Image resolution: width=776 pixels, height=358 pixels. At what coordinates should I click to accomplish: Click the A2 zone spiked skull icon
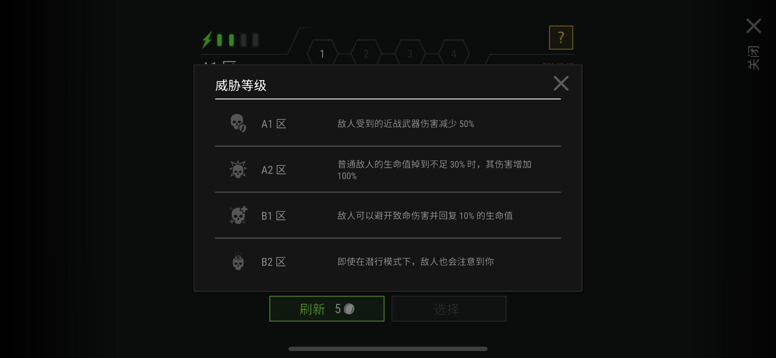(238, 169)
